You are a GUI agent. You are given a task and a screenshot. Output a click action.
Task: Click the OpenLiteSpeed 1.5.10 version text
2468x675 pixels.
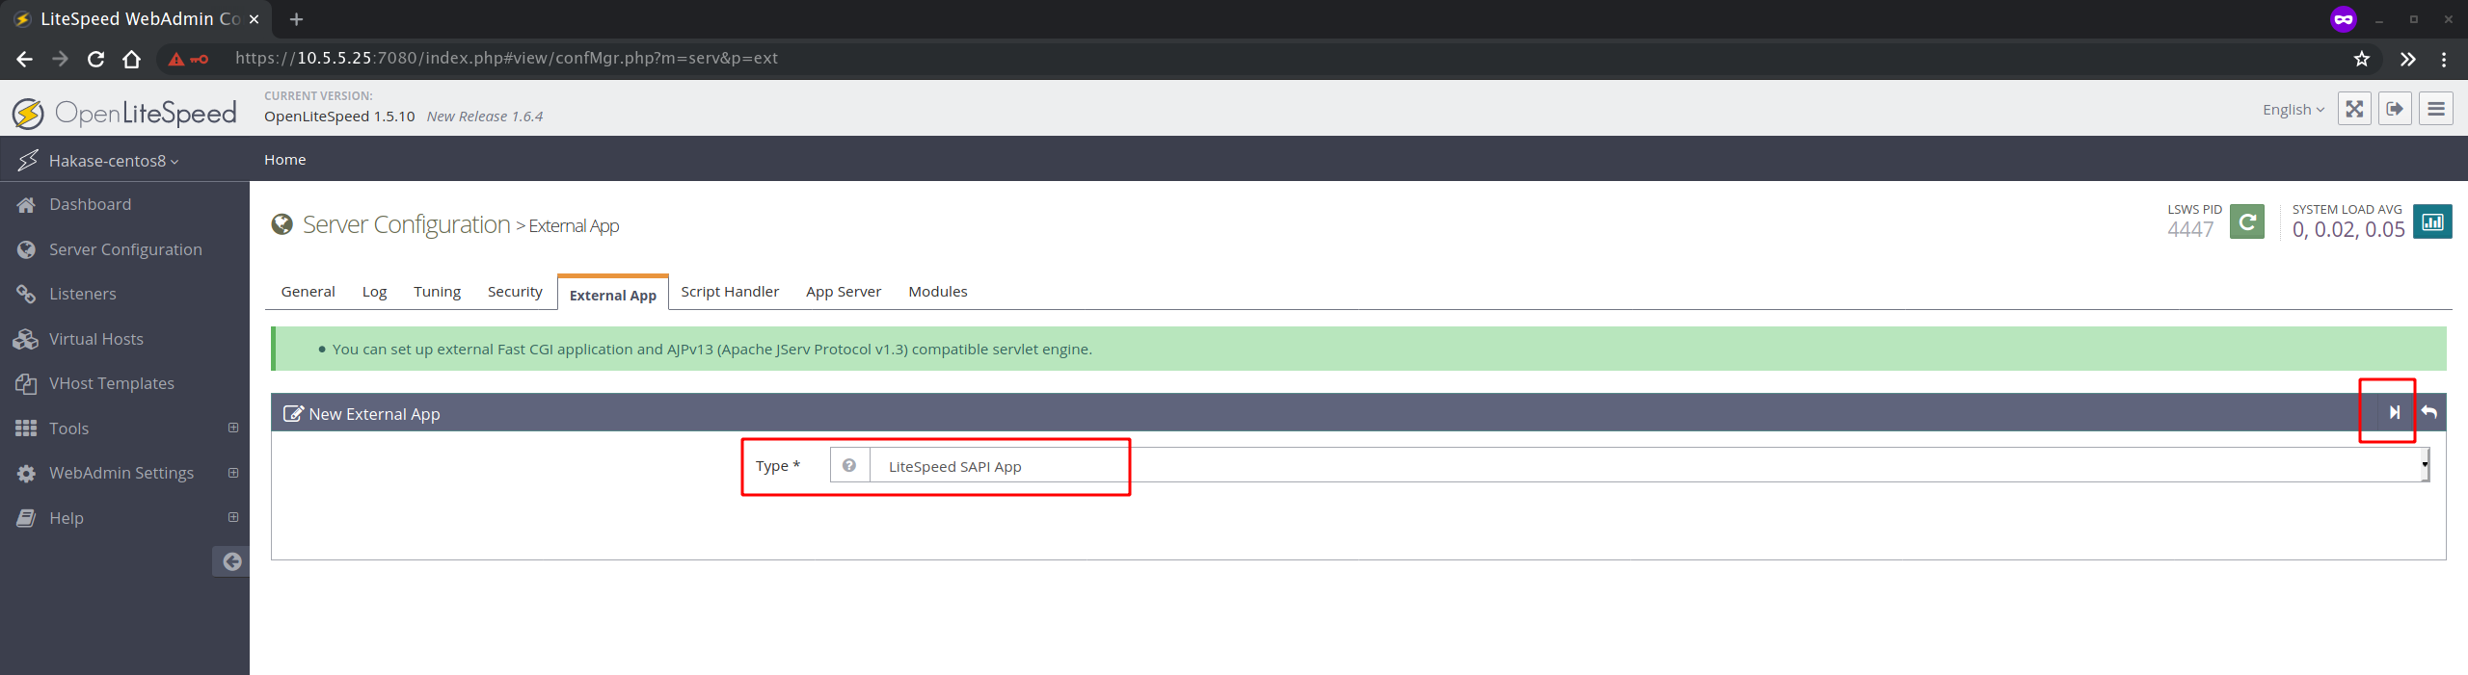tap(339, 117)
